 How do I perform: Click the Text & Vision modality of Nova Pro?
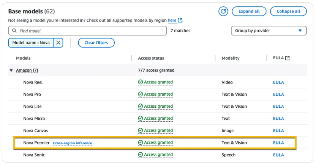(234, 94)
